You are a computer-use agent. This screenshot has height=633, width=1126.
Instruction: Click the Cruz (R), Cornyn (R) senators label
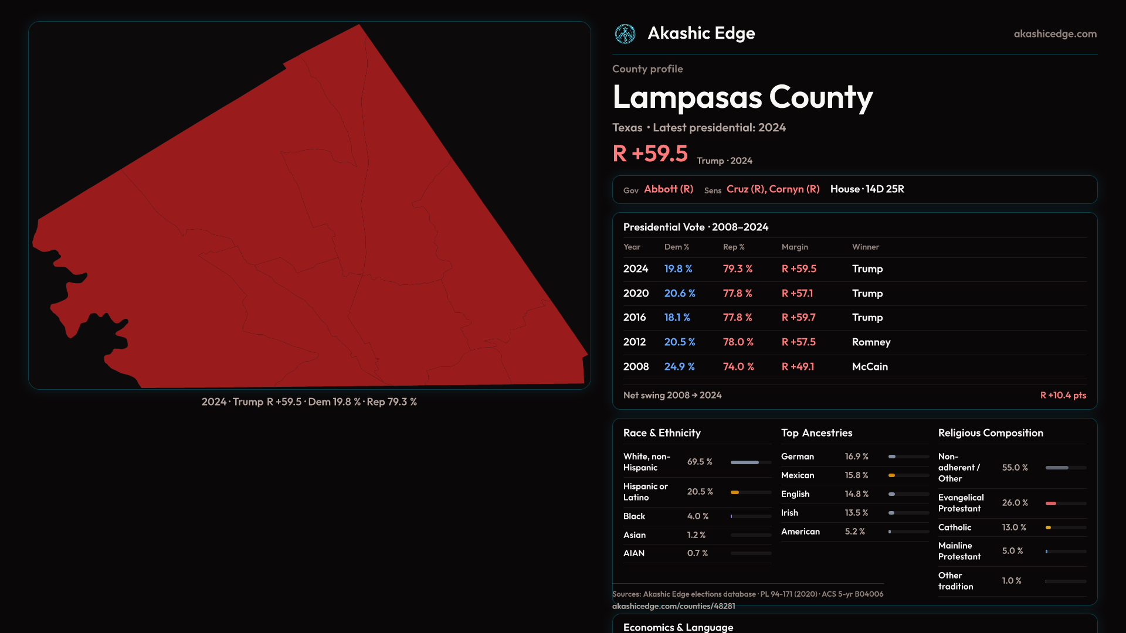pyautogui.click(x=772, y=189)
